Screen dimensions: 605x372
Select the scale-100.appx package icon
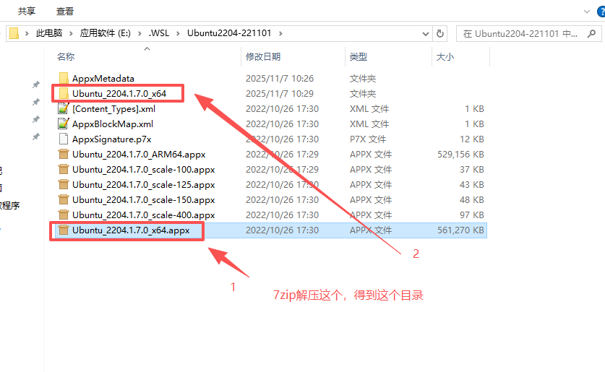(x=64, y=169)
